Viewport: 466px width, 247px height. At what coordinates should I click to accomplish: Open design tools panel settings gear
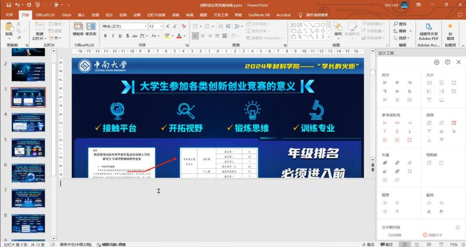436,62
